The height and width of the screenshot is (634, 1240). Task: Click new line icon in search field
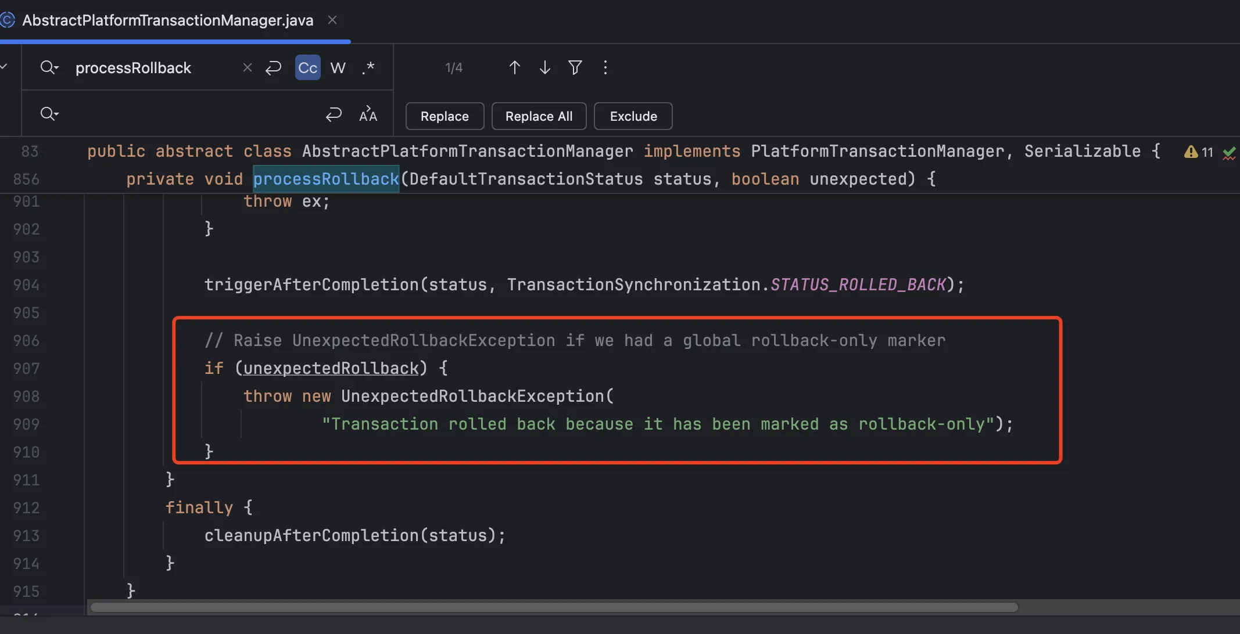click(273, 68)
